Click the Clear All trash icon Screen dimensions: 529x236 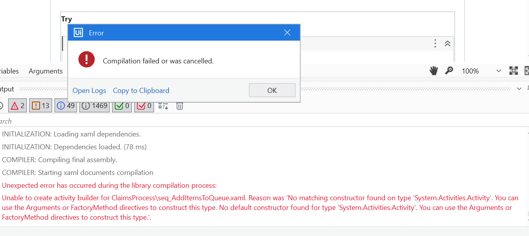pyautogui.click(x=180, y=106)
